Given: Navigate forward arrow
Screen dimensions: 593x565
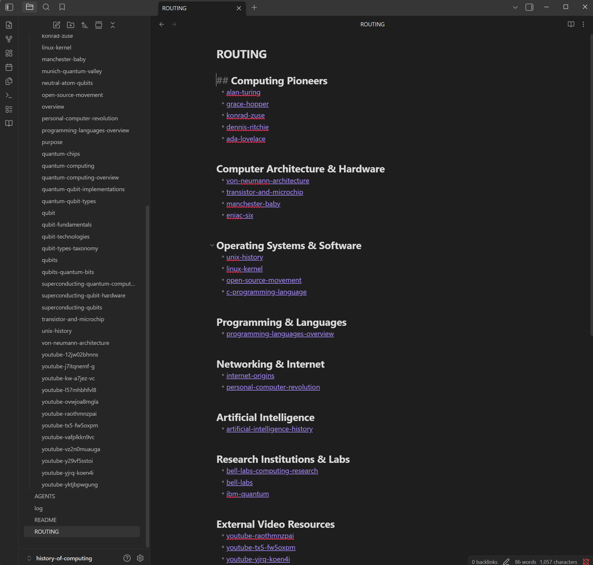Looking at the screenshot, I should click(174, 24).
